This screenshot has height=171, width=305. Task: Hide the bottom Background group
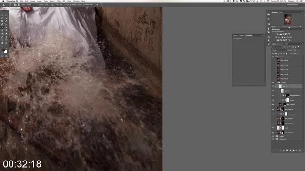[x=273, y=139]
